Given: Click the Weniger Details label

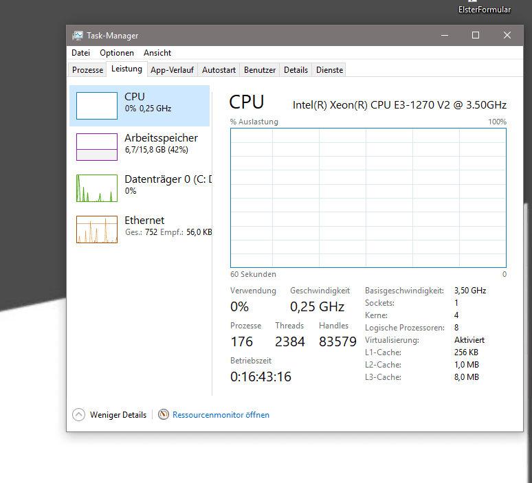Looking at the screenshot, I should pos(118,415).
